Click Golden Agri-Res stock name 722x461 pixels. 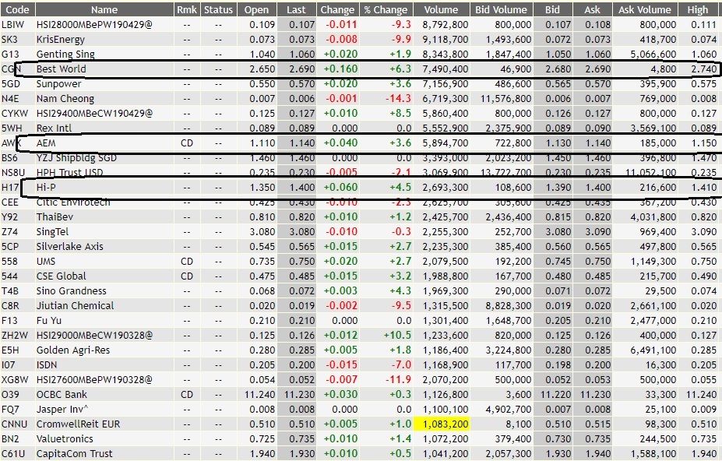tap(73, 350)
